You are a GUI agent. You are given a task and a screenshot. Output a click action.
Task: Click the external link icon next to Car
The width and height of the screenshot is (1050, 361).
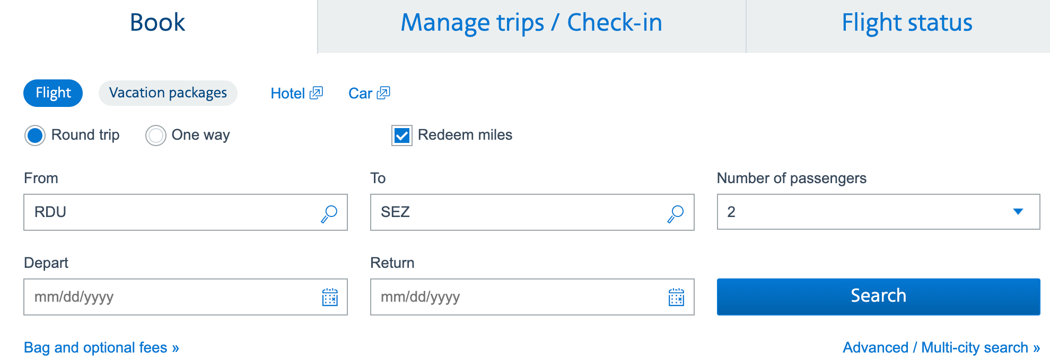[383, 93]
